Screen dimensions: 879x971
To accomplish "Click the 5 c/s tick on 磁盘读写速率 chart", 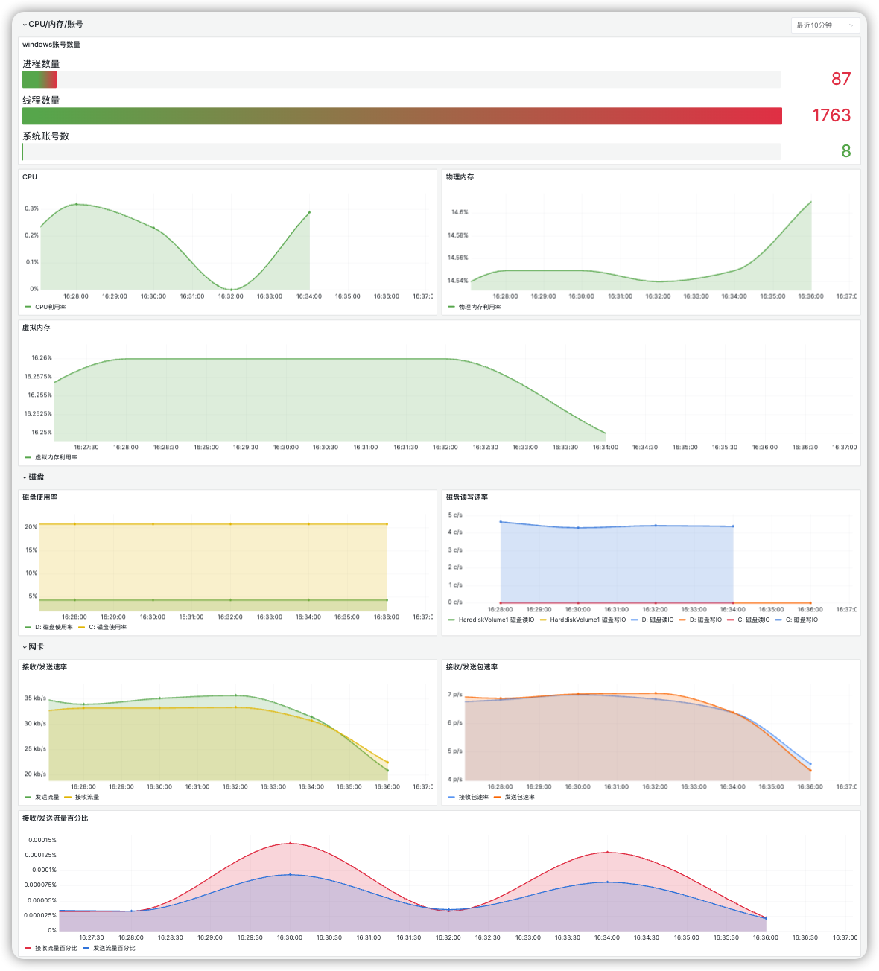I will (x=455, y=515).
